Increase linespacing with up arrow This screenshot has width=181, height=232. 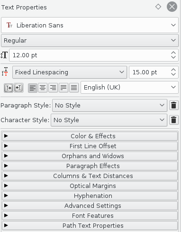tap(173, 70)
